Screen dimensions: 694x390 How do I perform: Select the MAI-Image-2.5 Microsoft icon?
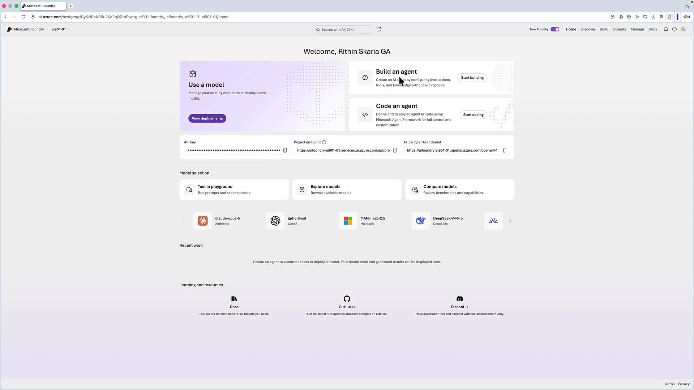[348, 221]
